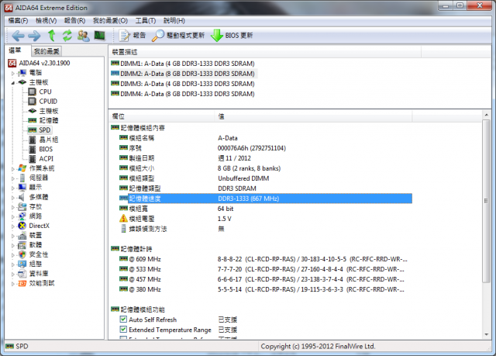Switch to the 我的最愛 favorites tab

pos(46,51)
